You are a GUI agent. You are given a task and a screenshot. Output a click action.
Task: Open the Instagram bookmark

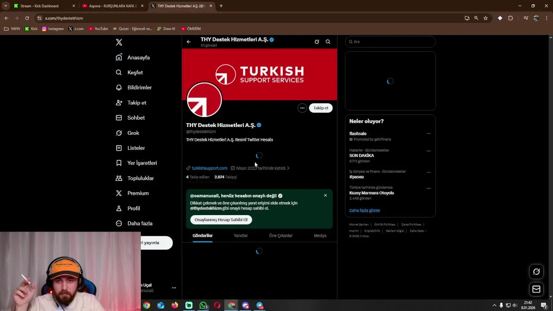pos(53,29)
